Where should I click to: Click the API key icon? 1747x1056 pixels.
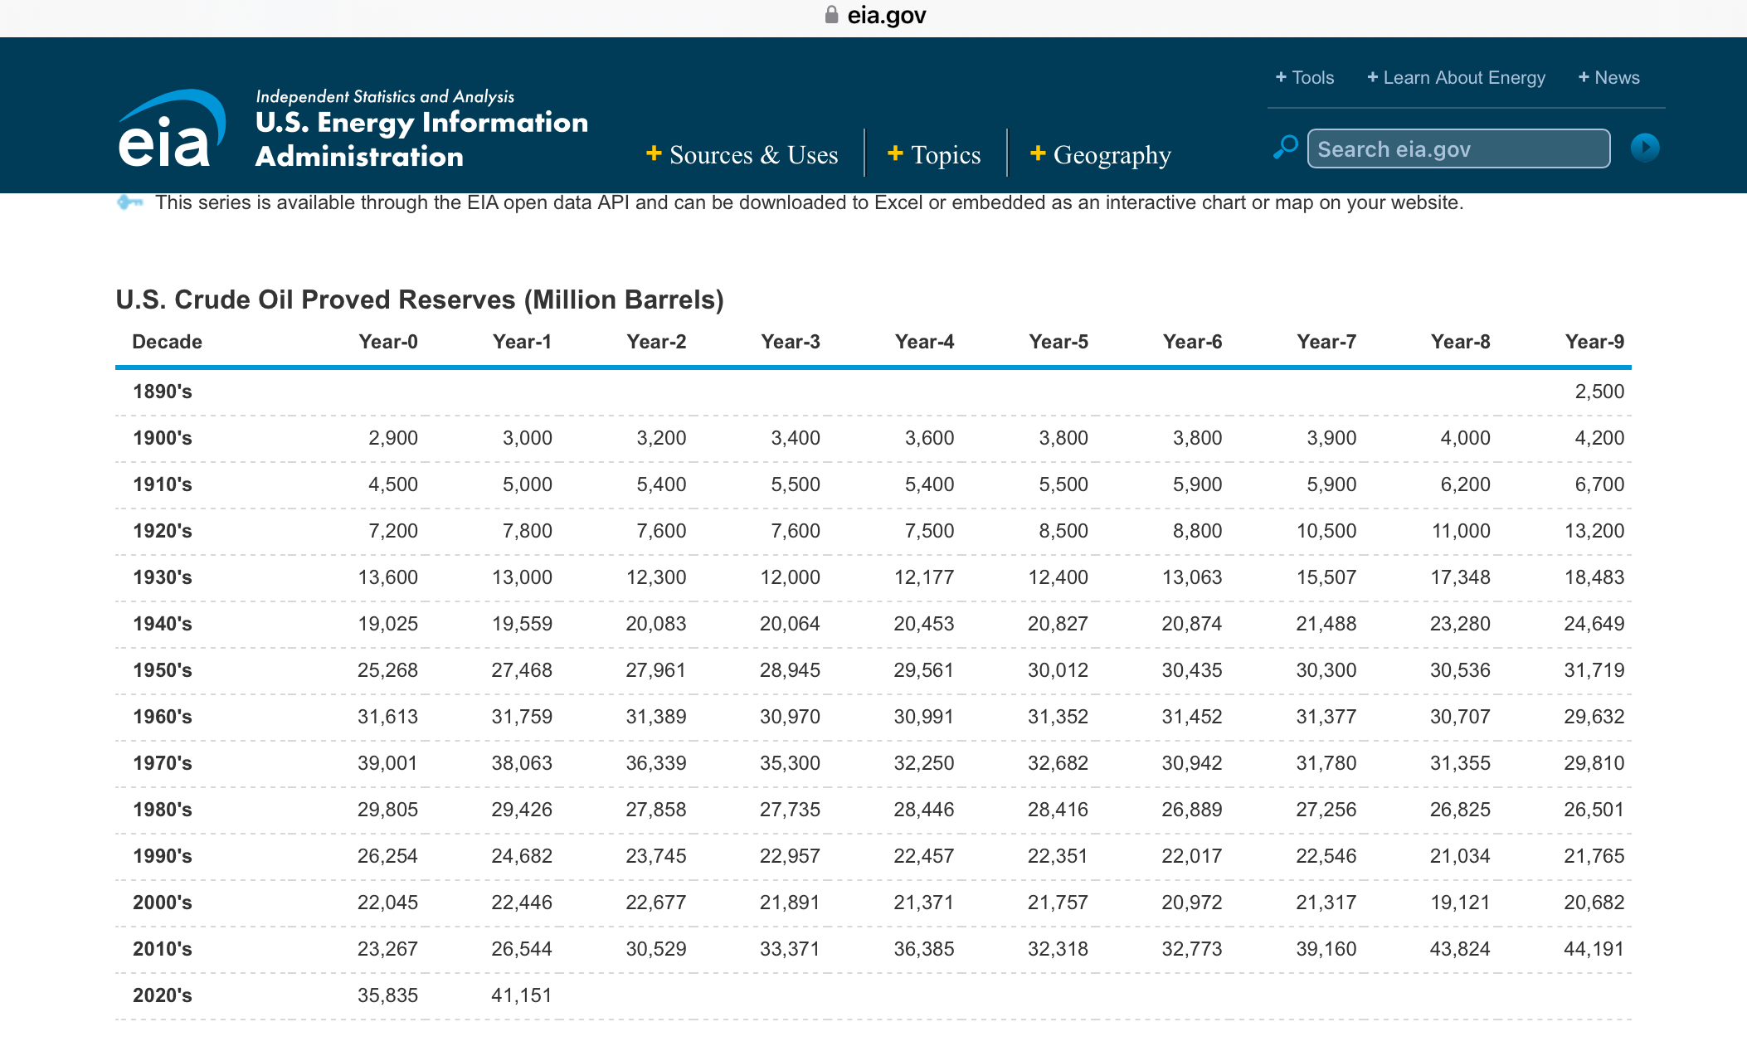(x=130, y=202)
